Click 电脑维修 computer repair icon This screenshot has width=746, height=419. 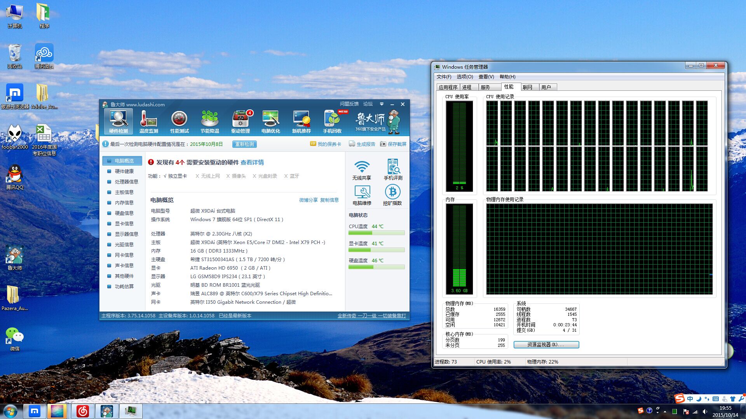pos(362,195)
